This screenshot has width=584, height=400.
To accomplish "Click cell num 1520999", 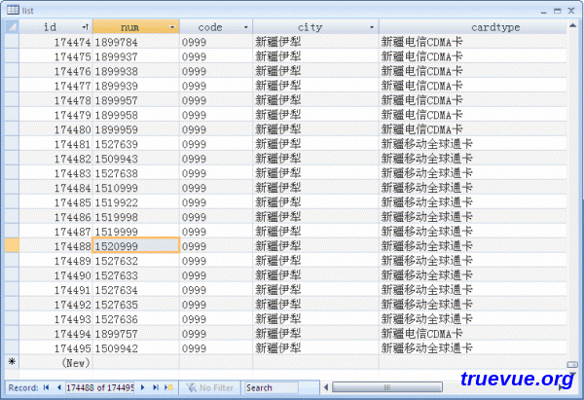I will click(135, 246).
